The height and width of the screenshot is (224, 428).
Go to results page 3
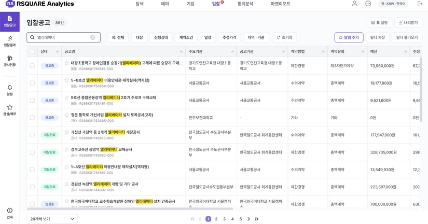point(224,219)
